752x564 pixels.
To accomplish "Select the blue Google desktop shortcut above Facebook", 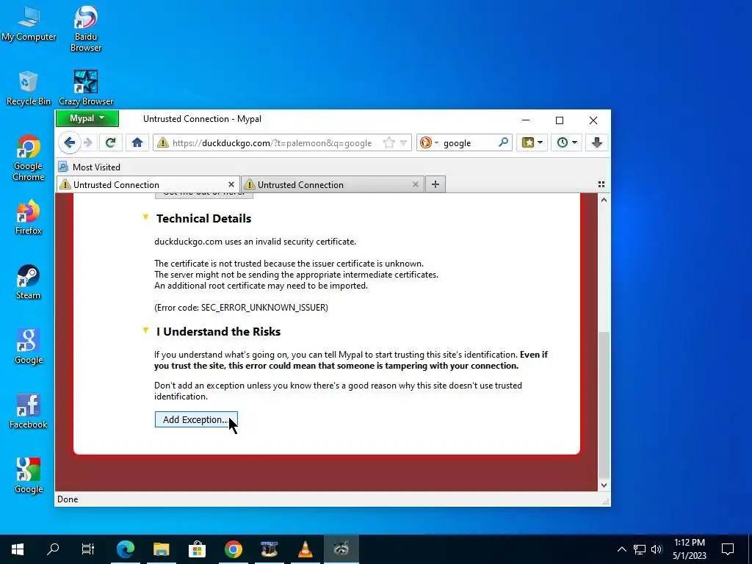I will [x=29, y=347].
